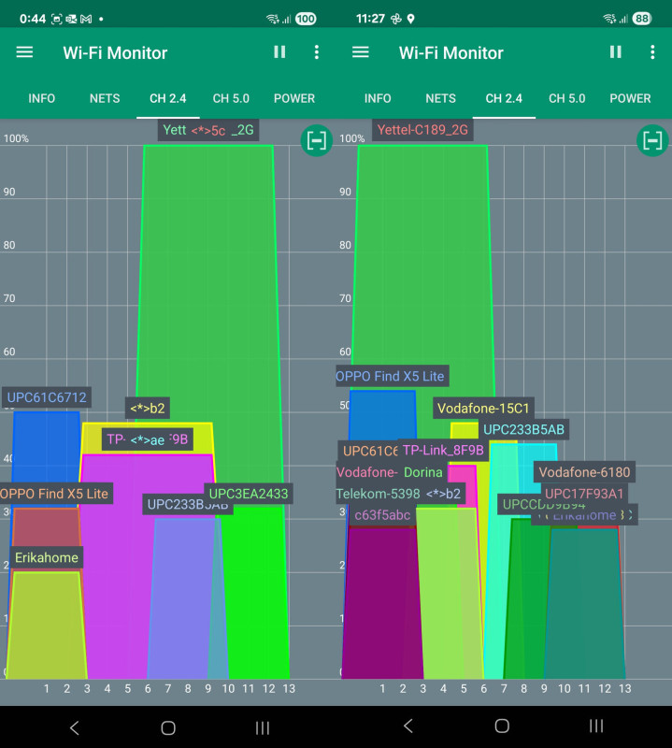Viewport: 672px width, 748px height.
Task: Select UPC3EA2433 network label
Action: pyautogui.click(x=249, y=494)
